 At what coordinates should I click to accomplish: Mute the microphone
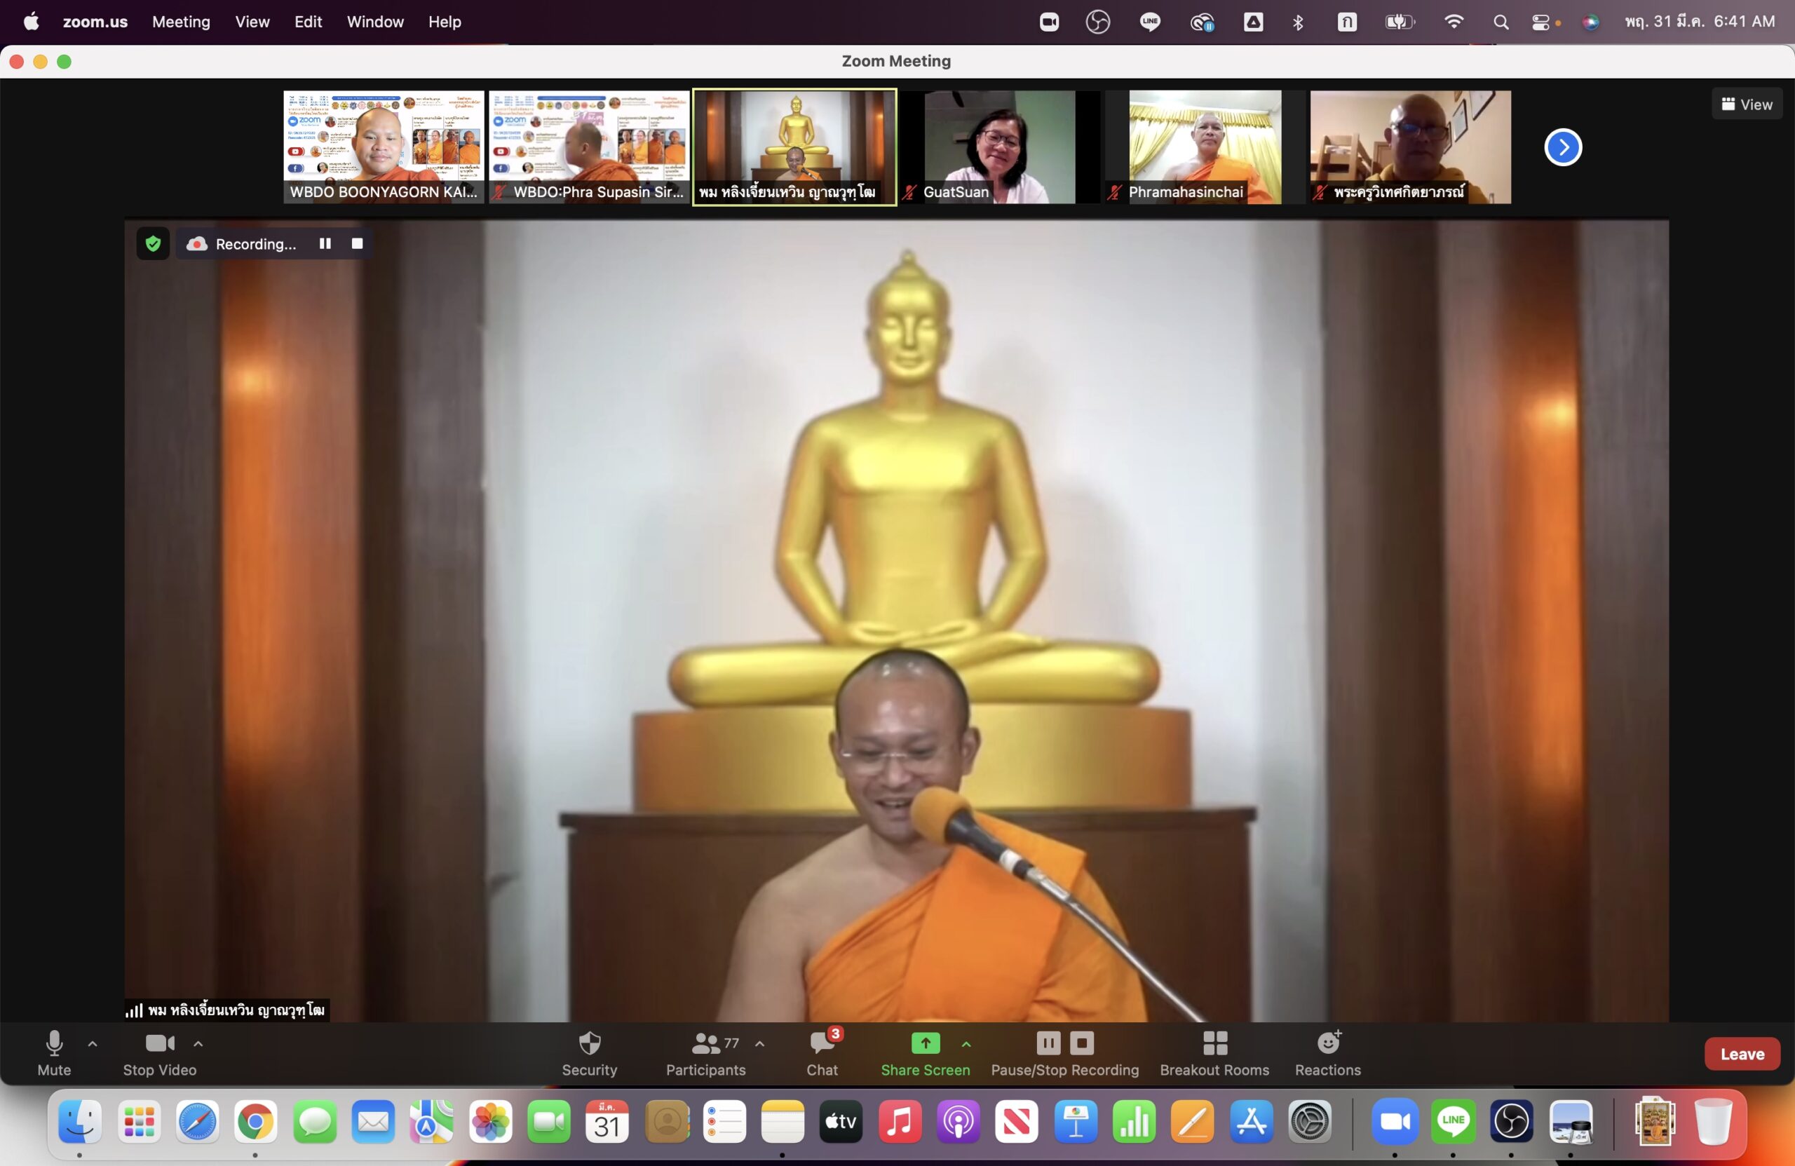pos(53,1044)
